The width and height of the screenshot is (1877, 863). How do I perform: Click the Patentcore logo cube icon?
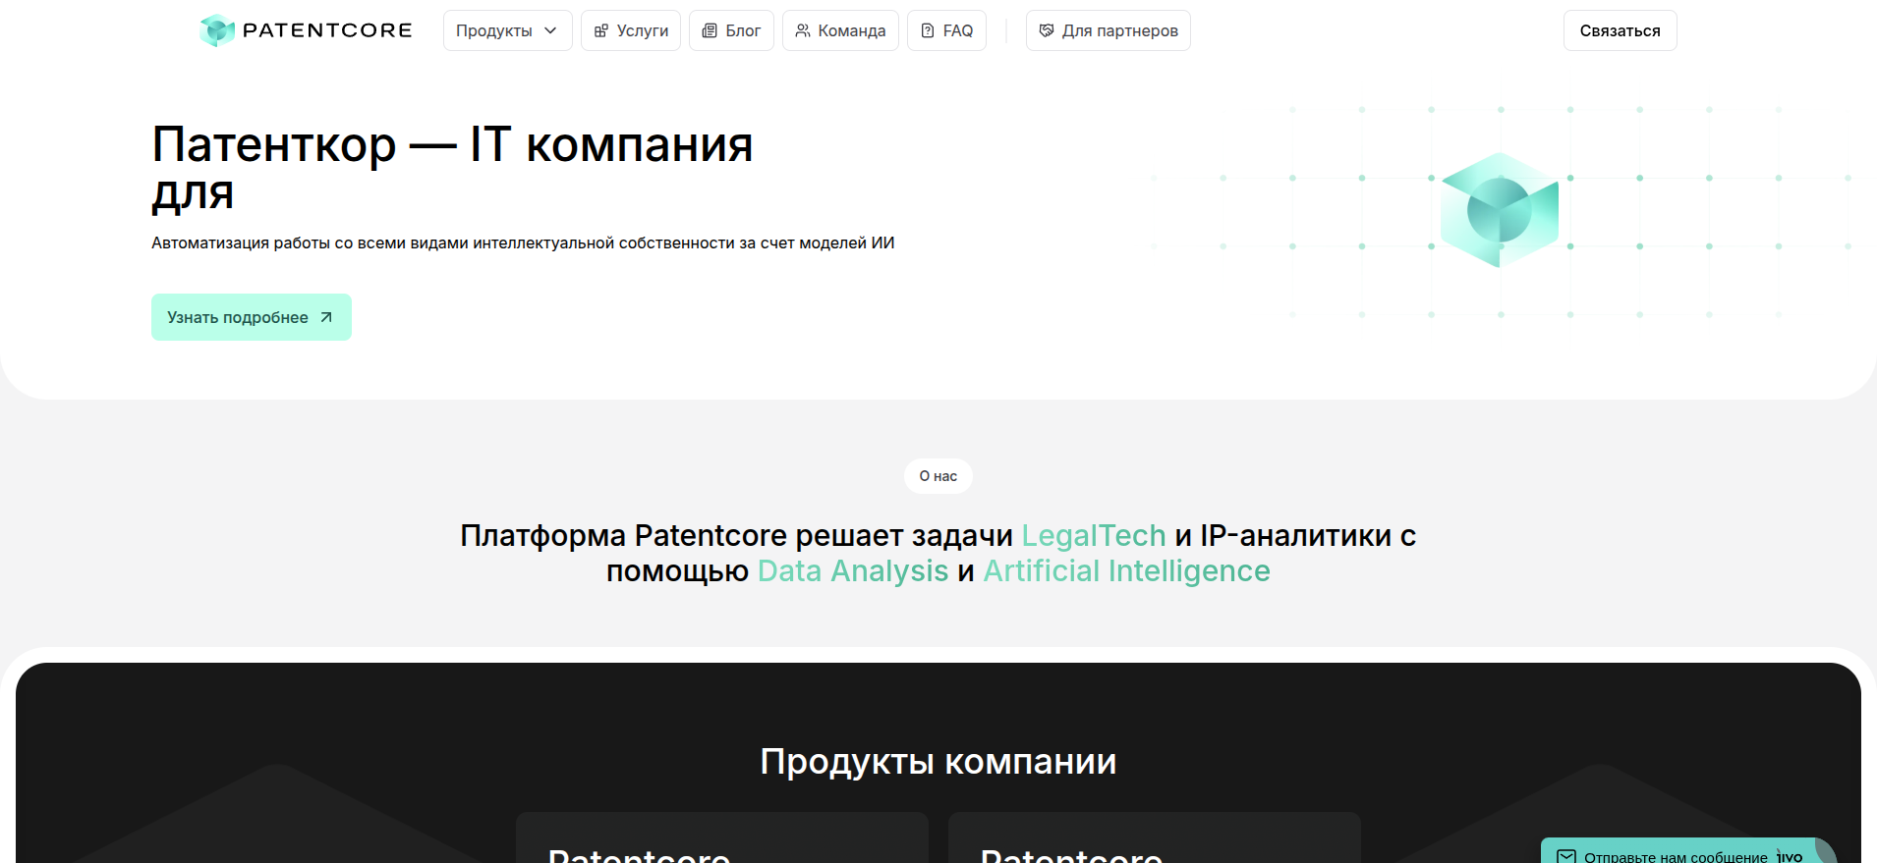(216, 30)
